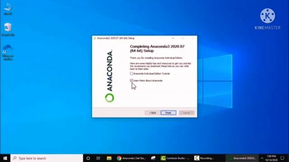The width and height of the screenshot is (289, 162).
Task: Open the Camtasia Studio taskbar item
Action: (x=175, y=158)
